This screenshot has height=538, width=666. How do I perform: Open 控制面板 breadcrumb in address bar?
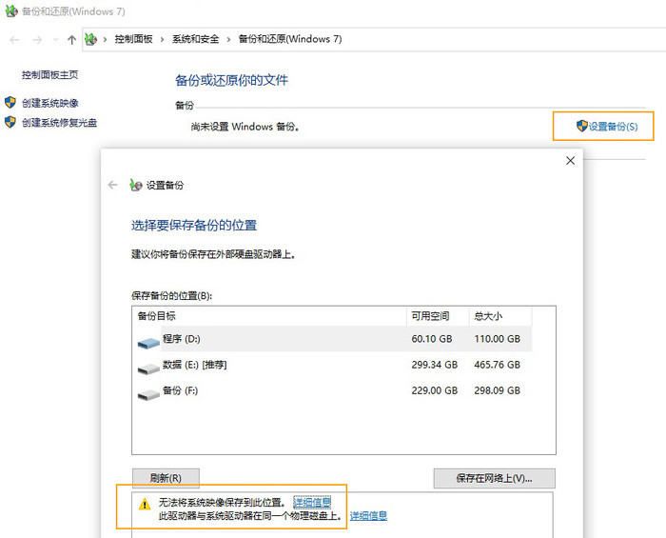(x=133, y=39)
